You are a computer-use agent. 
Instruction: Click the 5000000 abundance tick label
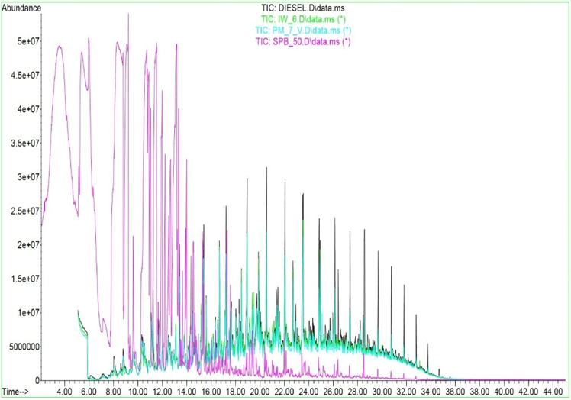click(24, 347)
